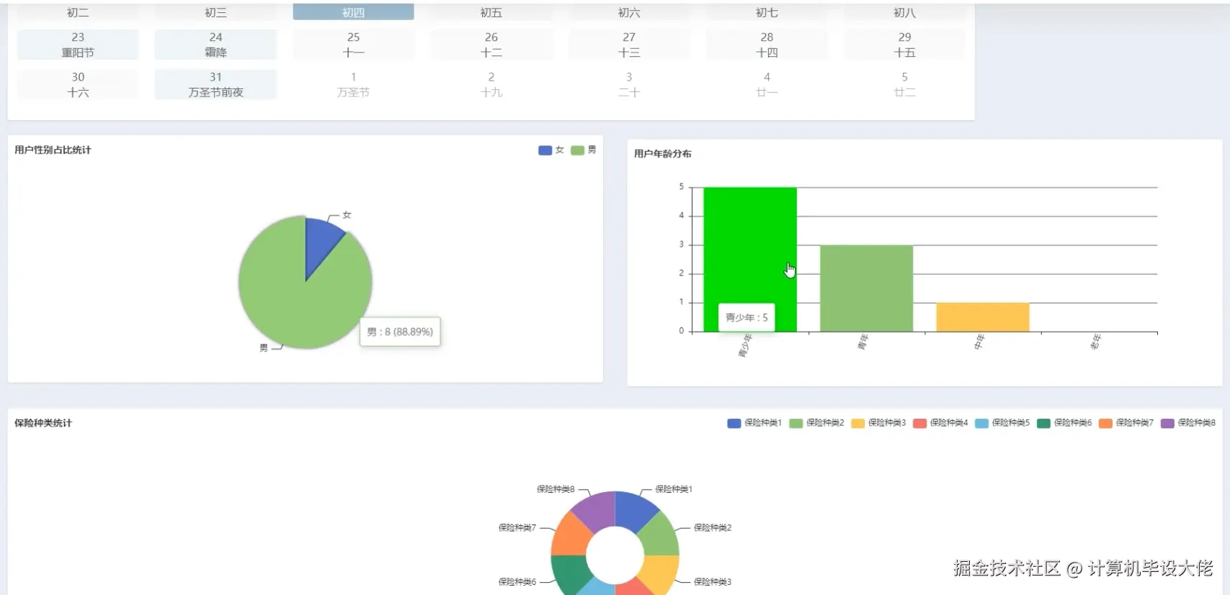Image resolution: width=1230 pixels, height=595 pixels.
Task: Toggle 保险种类1 legend item
Action: click(x=754, y=423)
